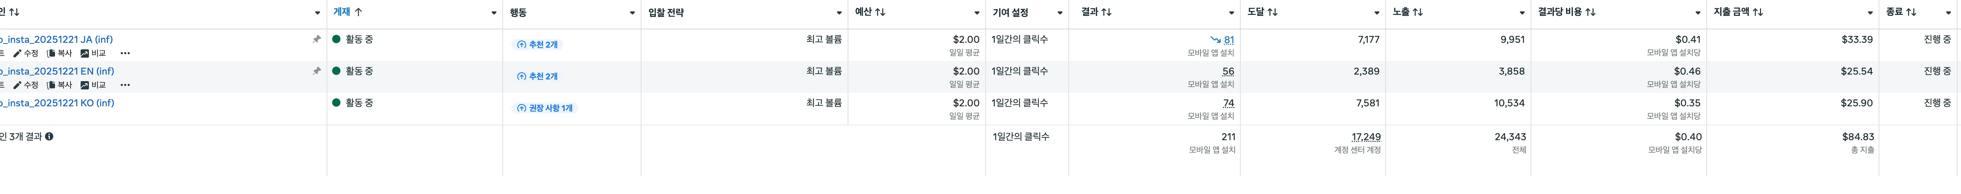Open the 게재 column dropdown arrow
Image resolution: width=1961 pixels, height=194 pixels.
coord(493,13)
